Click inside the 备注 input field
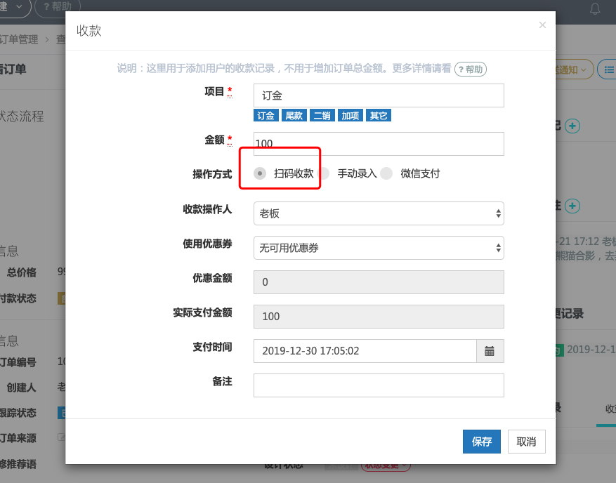The width and height of the screenshot is (616, 483). 379,385
